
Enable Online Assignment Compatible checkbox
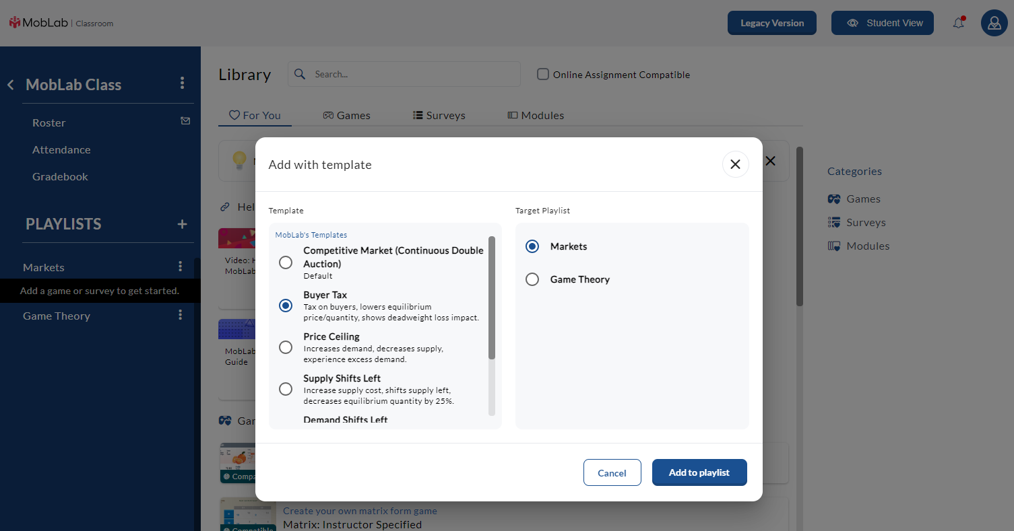(543, 74)
